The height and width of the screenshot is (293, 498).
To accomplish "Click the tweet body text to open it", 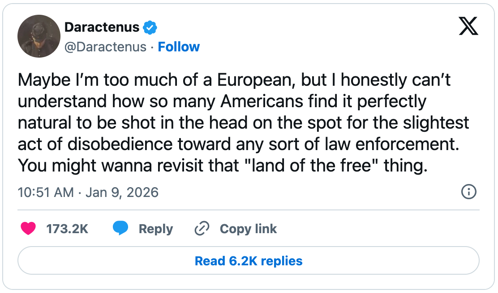I will (x=224, y=122).
